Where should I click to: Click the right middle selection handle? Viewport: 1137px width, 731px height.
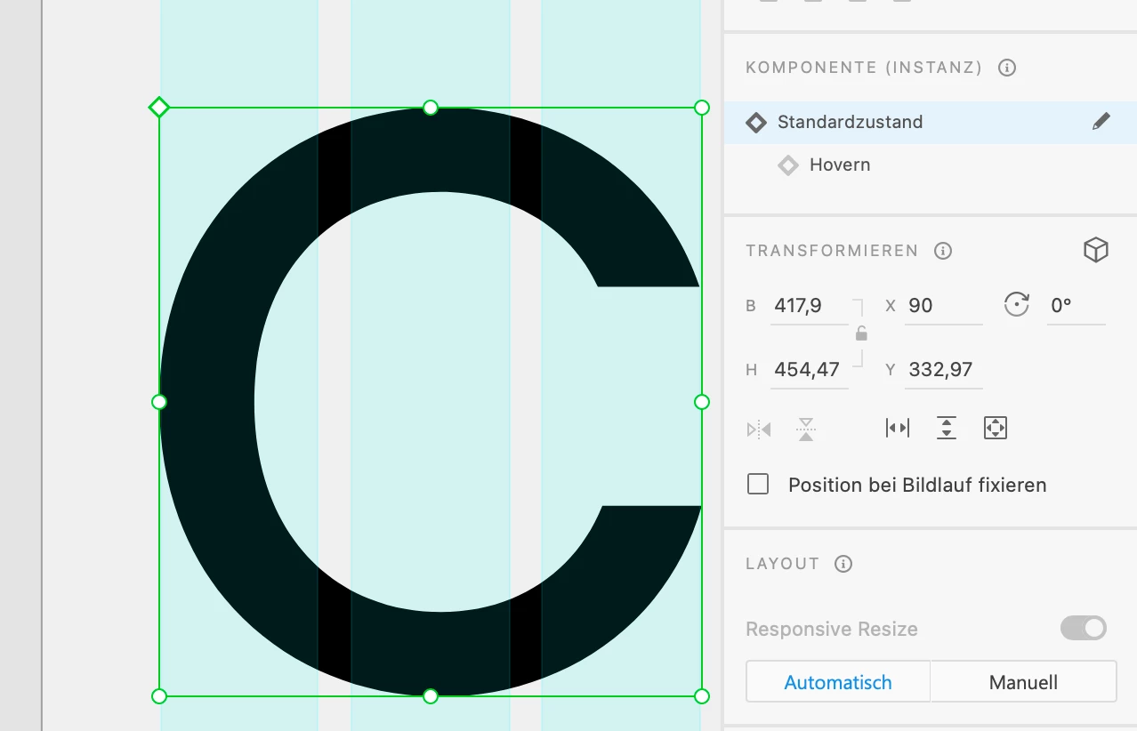pyautogui.click(x=702, y=402)
